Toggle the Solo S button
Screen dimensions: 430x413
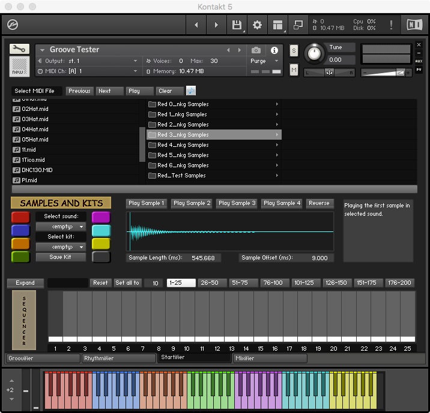(294, 50)
